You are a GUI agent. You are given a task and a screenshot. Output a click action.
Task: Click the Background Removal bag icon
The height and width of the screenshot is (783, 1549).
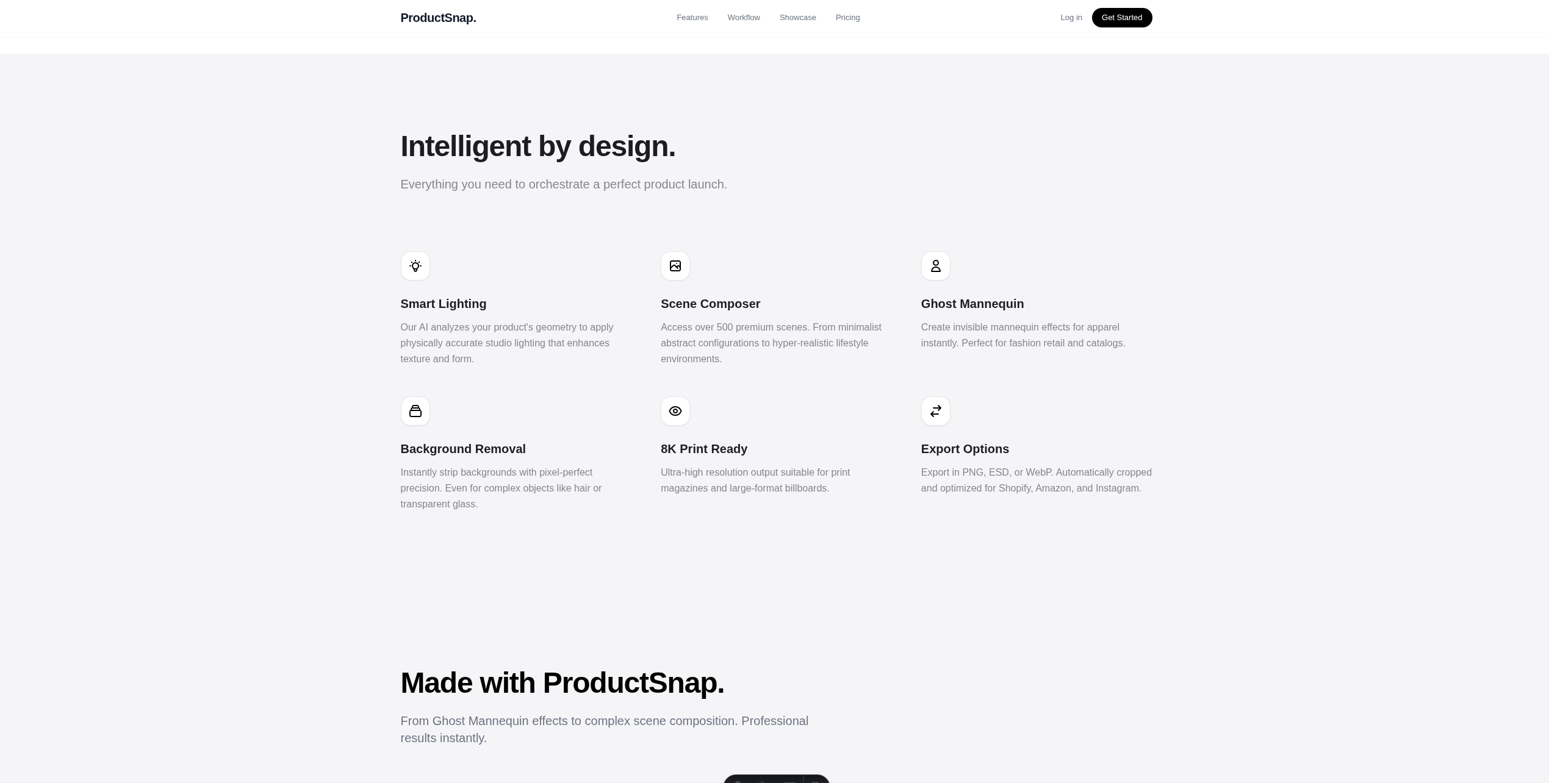click(415, 411)
